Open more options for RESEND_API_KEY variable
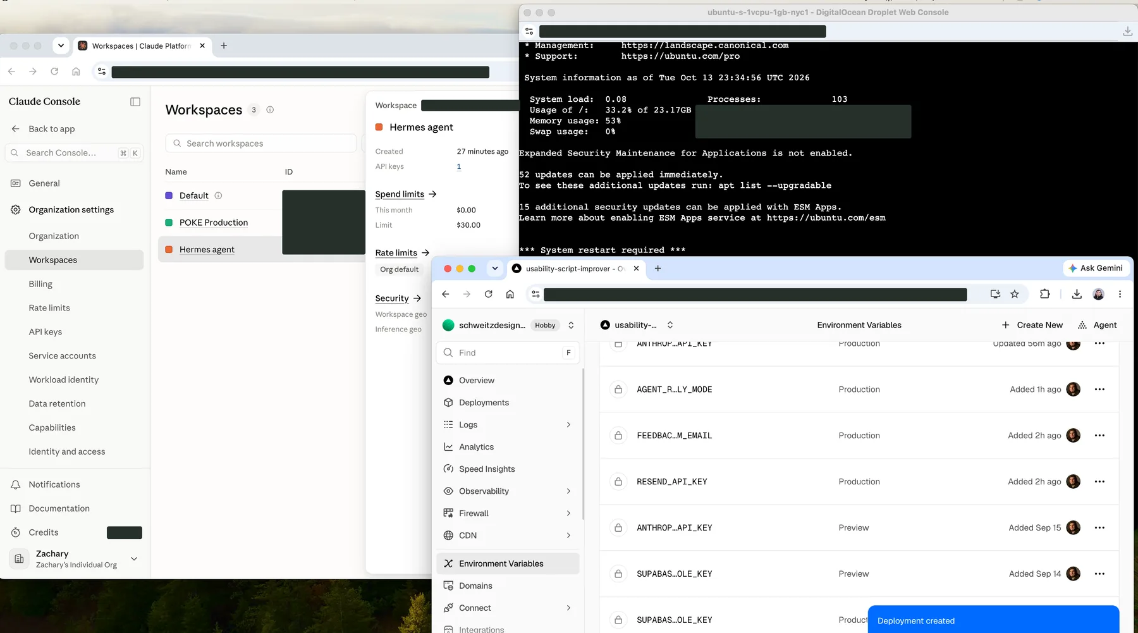Screen dimensions: 1138x633 pos(1099,482)
